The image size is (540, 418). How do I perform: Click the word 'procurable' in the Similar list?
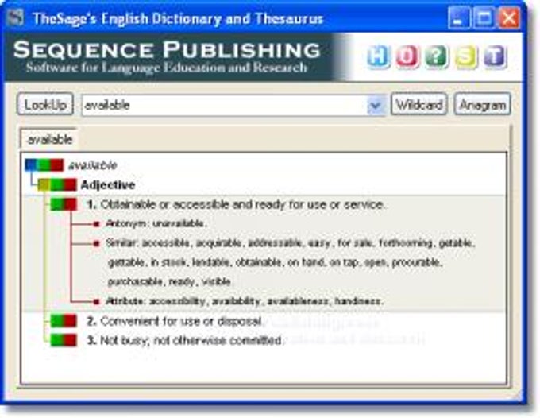[416, 262]
